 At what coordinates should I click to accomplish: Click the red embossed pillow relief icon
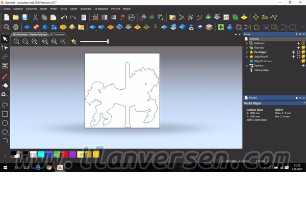click(x=36, y=27)
